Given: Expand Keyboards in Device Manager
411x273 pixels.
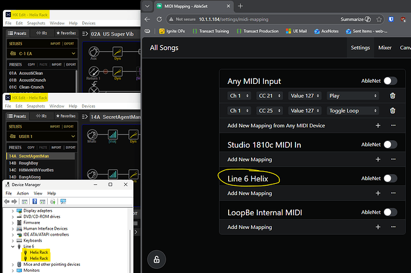Looking at the screenshot, I should [13, 240].
